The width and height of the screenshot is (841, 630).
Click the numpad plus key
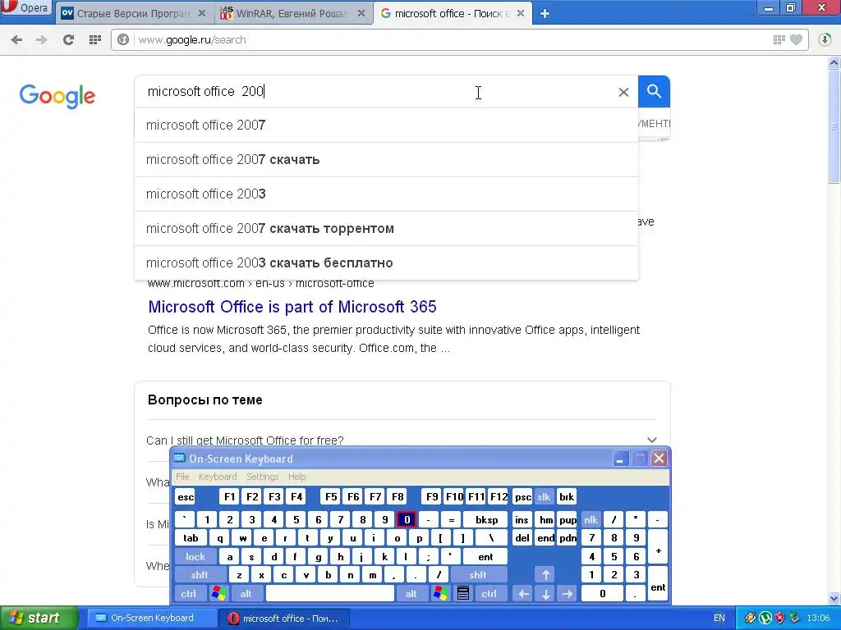(x=658, y=547)
